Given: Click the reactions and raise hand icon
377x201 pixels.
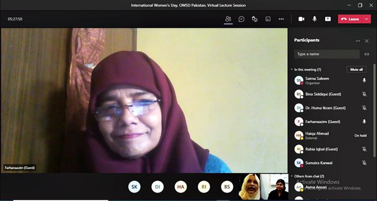Looking at the screenshot, I should pos(255,19).
